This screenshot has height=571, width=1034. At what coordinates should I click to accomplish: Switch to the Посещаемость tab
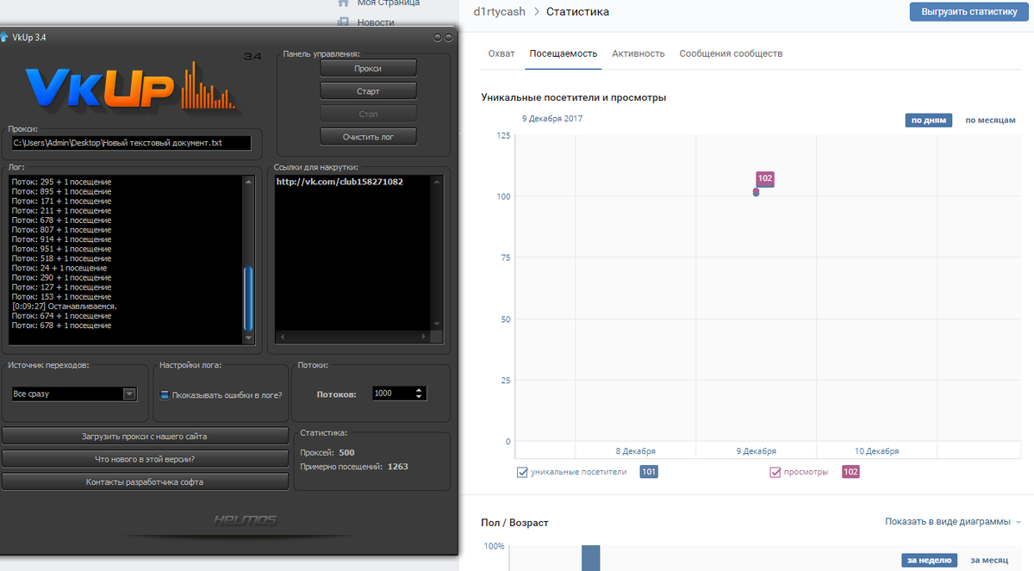pyautogui.click(x=564, y=53)
